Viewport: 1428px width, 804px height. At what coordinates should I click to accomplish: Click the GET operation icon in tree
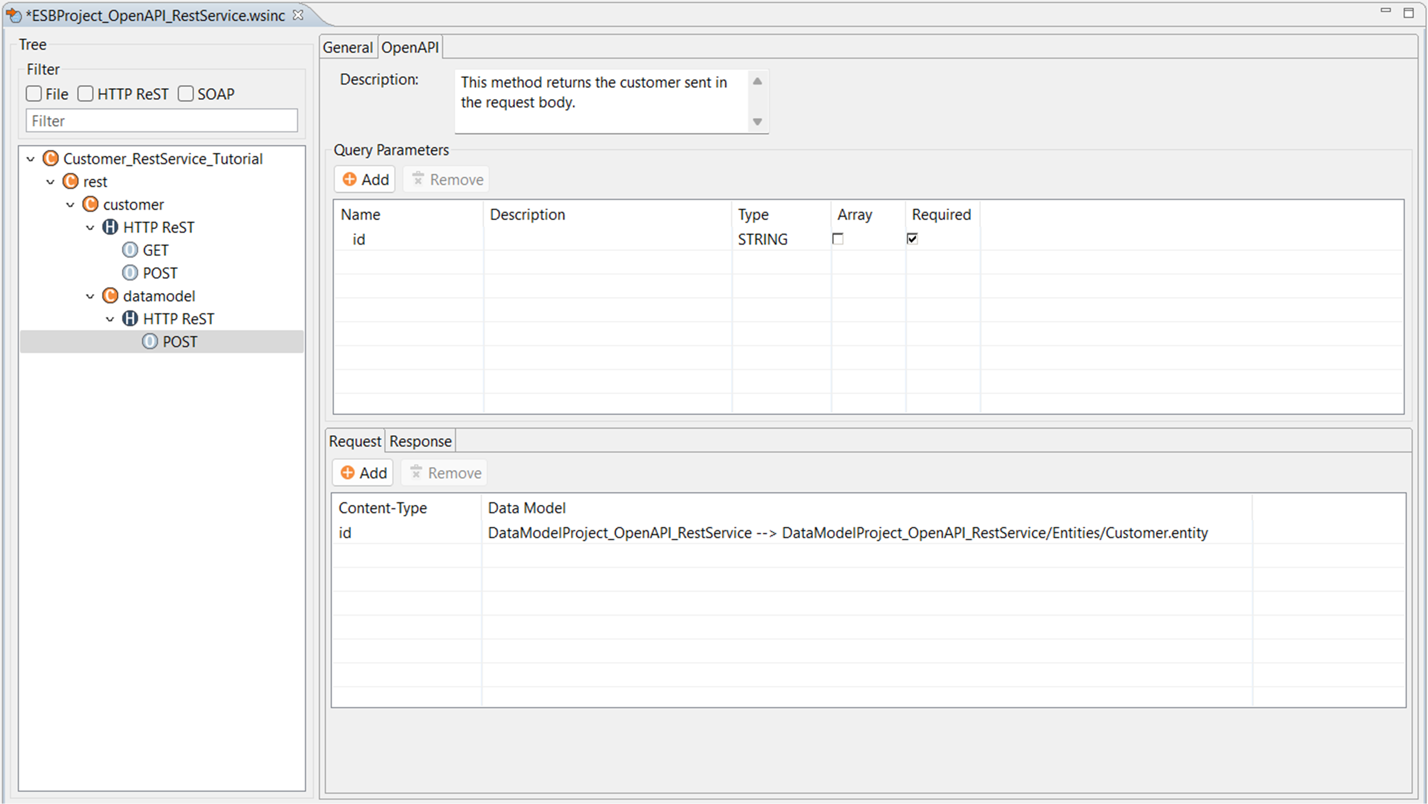pos(130,250)
